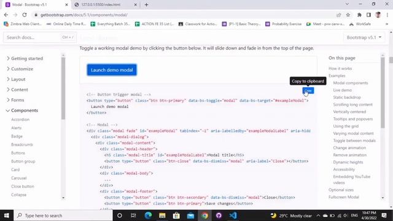The image size is (393, 221).
Task: Switch to the Modal Bootstrap v5.1 tab
Action: (29, 4)
